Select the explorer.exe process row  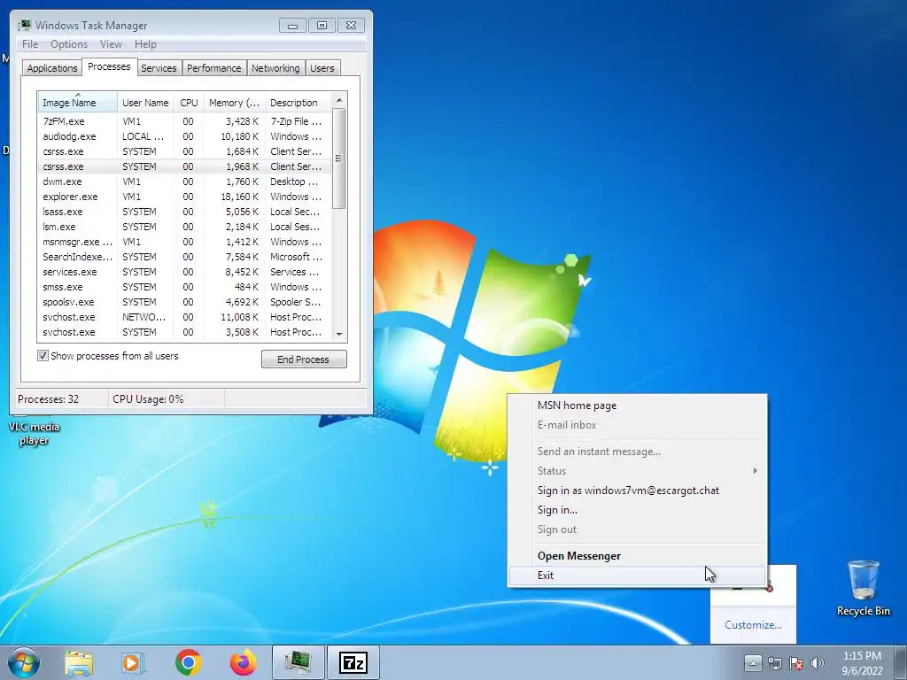tap(184, 197)
